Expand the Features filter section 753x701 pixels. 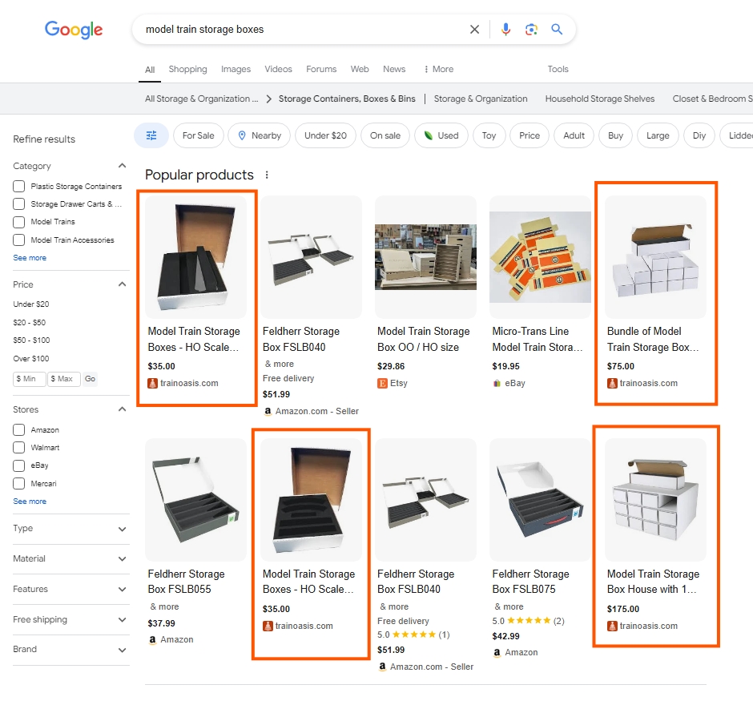122,589
